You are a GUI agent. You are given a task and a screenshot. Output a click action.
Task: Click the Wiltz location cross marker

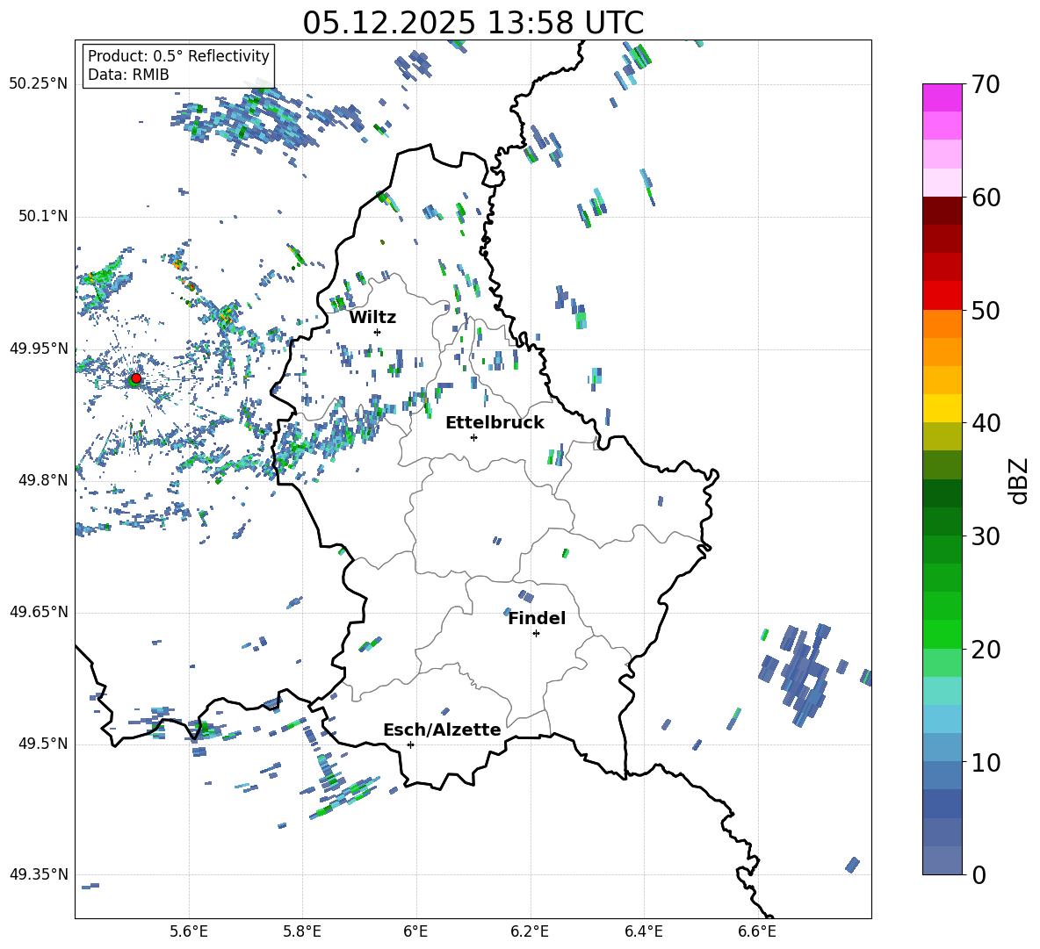coord(377,332)
